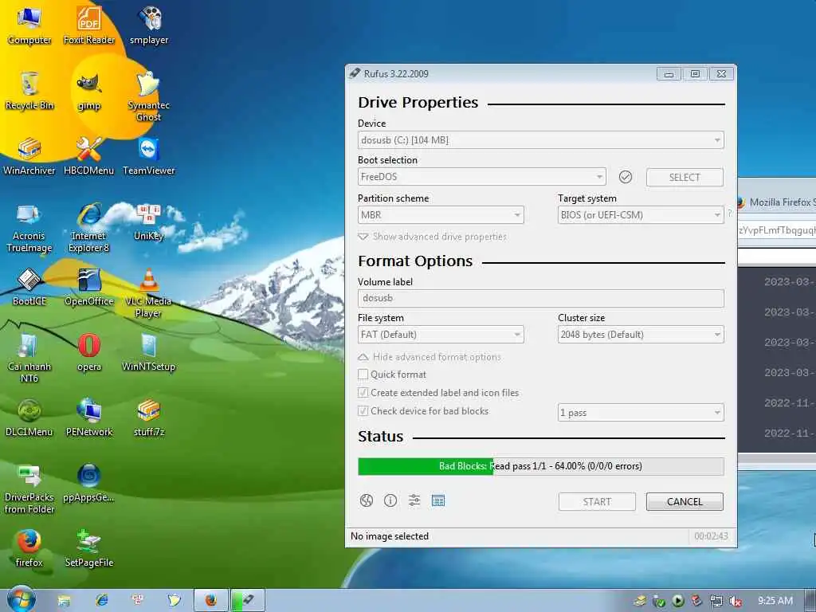Screen dimensions: 816x612
Task: Open the Device dropdown showing dosusb
Action: (x=541, y=140)
